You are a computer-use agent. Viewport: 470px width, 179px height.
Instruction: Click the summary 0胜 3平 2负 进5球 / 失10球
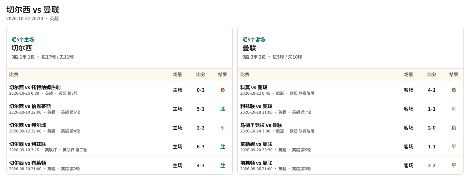pos(272,57)
